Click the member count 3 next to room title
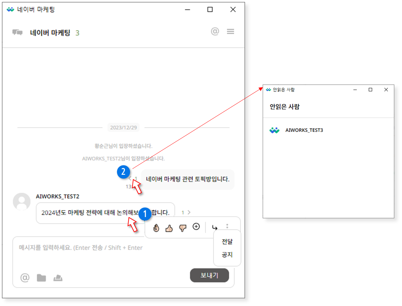Image resolution: width=402 pixels, height=306 pixels. pos(77,33)
